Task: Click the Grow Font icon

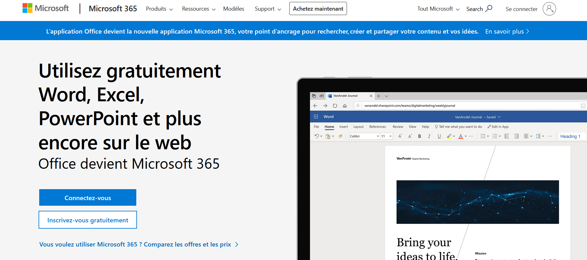Action: point(400,136)
